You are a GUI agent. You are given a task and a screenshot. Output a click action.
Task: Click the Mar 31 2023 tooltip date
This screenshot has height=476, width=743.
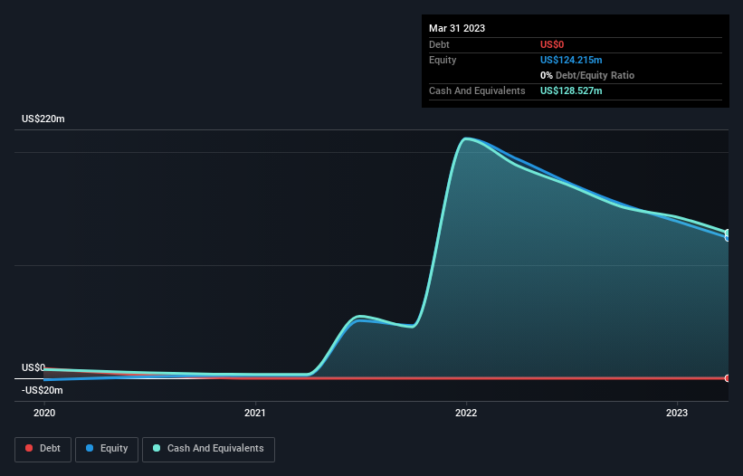(x=457, y=28)
